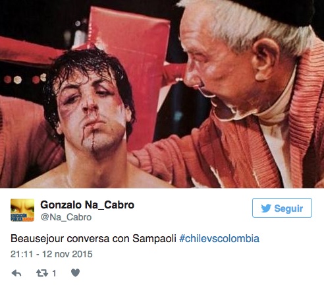Click the tweet text about Sampaoli

(135, 239)
